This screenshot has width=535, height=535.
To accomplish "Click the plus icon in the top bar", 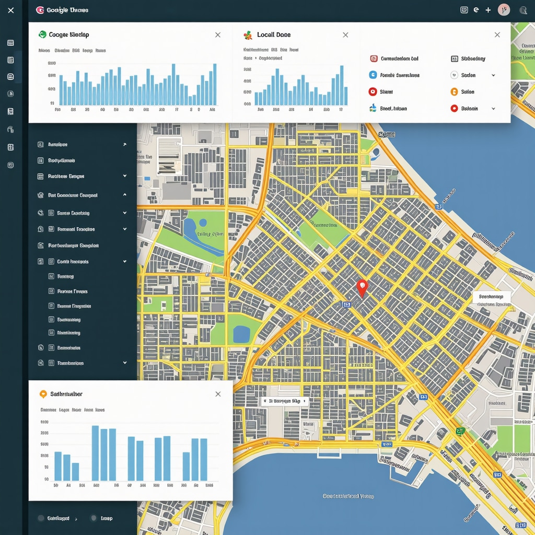I will pyautogui.click(x=488, y=10).
